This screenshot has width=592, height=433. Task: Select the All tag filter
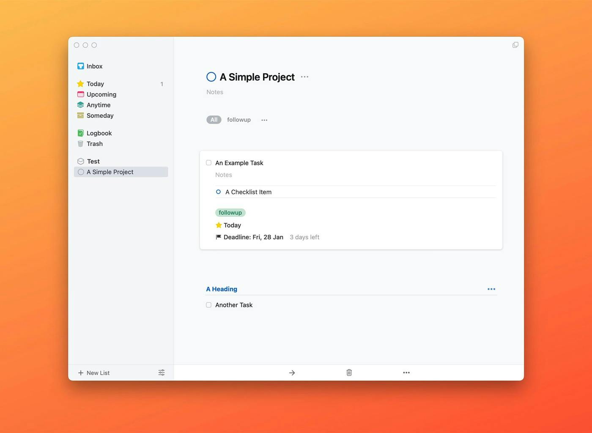[x=214, y=120]
